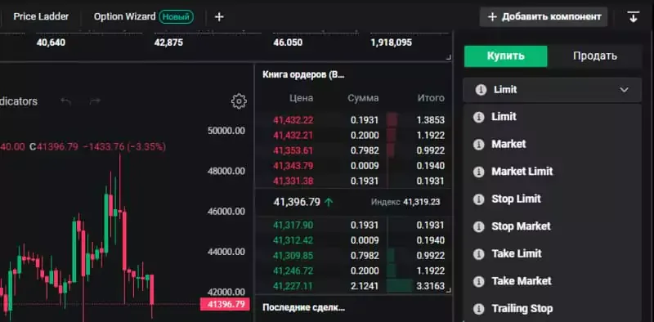Click the download arrow icon at top right

[x=633, y=16]
